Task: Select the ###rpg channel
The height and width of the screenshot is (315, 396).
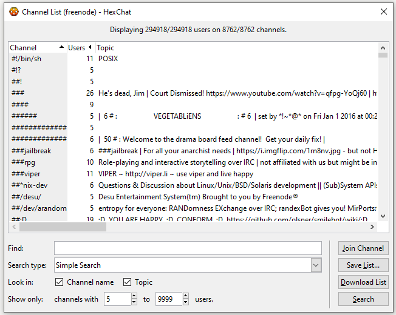Action: tap(193, 162)
